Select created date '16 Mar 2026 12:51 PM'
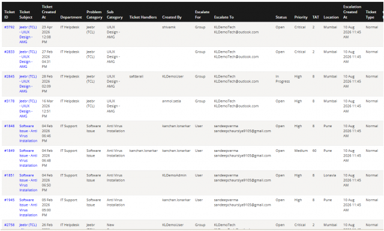 coord(47,109)
